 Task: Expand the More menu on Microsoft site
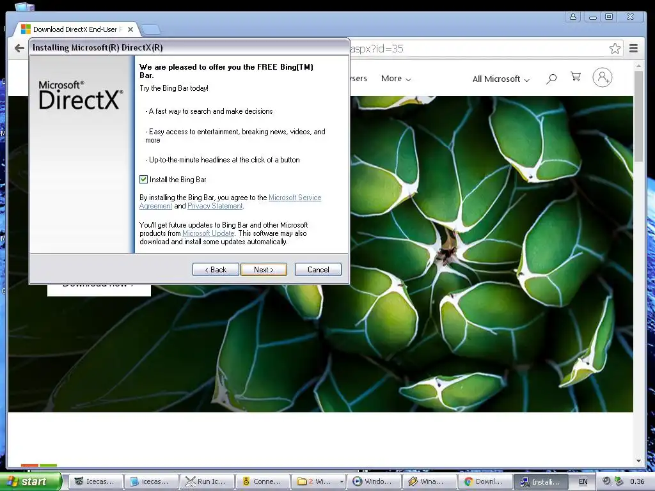coord(396,79)
